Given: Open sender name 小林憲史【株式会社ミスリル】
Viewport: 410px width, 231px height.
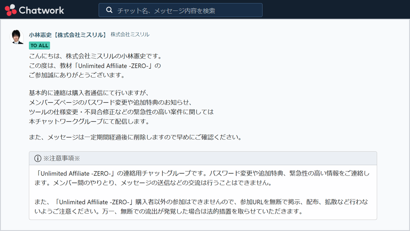Looking at the screenshot, I should (68, 35).
